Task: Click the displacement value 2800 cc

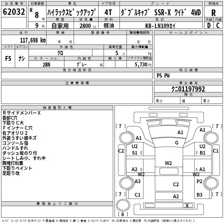Action: [88, 26]
